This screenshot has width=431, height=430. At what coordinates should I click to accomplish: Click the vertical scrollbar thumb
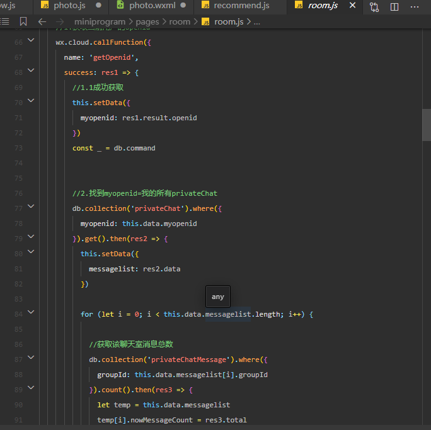427,124
